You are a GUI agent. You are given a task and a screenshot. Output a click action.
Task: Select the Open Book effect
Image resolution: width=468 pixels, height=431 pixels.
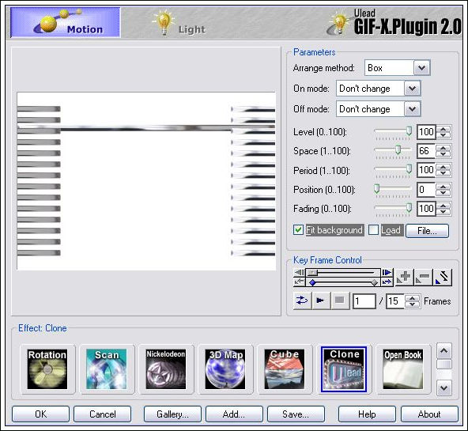tap(403, 369)
